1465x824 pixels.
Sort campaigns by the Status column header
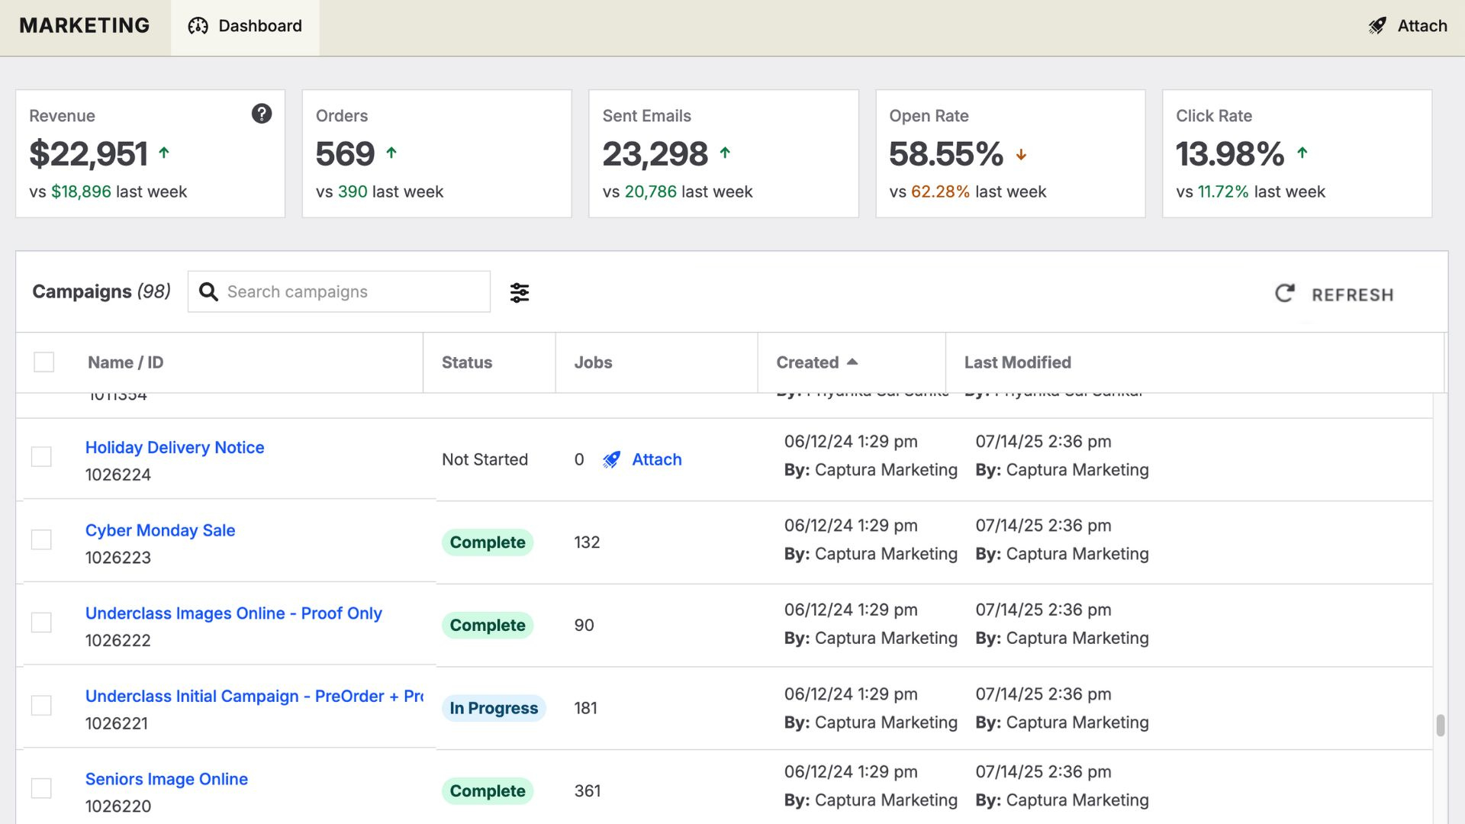coord(467,362)
